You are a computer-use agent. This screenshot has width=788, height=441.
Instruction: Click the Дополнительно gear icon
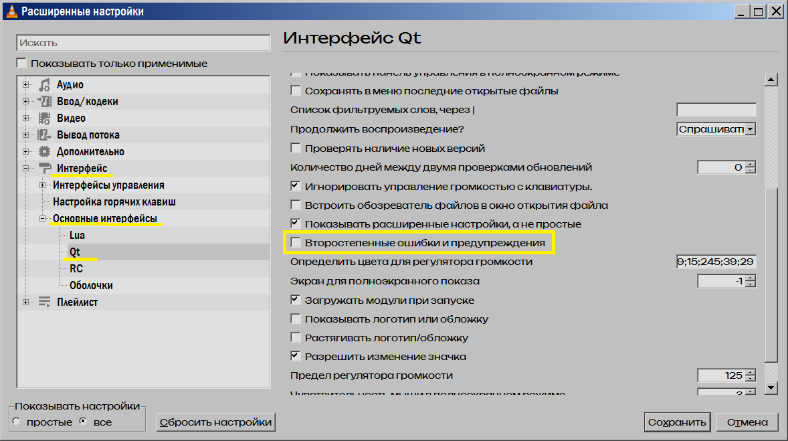44,151
